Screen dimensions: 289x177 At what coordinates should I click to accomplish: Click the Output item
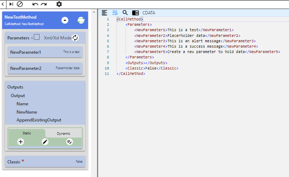(x=18, y=96)
